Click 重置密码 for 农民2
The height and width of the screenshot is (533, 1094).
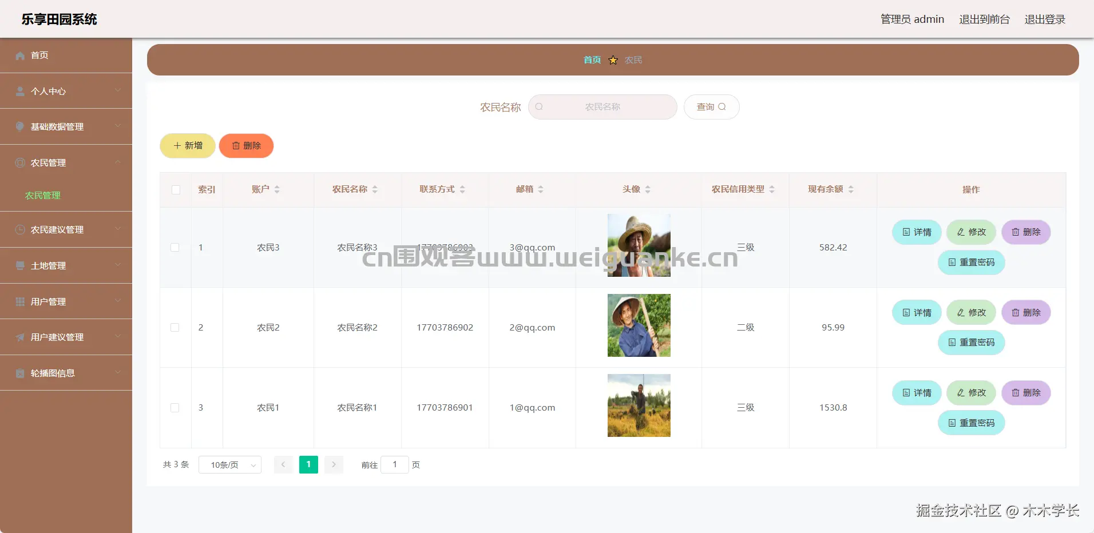click(x=971, y=343)
